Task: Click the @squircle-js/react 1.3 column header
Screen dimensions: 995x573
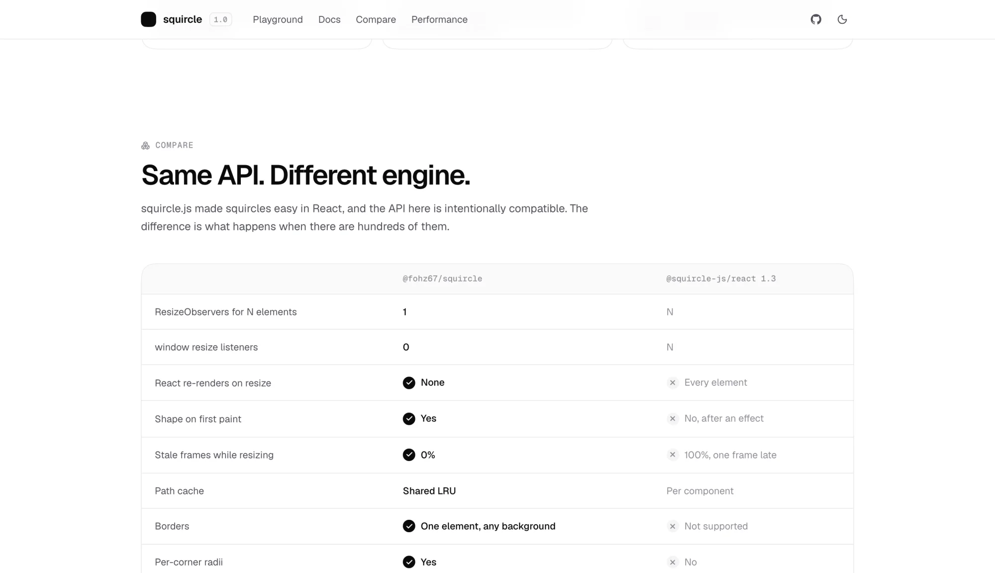Action: point(721,279)
